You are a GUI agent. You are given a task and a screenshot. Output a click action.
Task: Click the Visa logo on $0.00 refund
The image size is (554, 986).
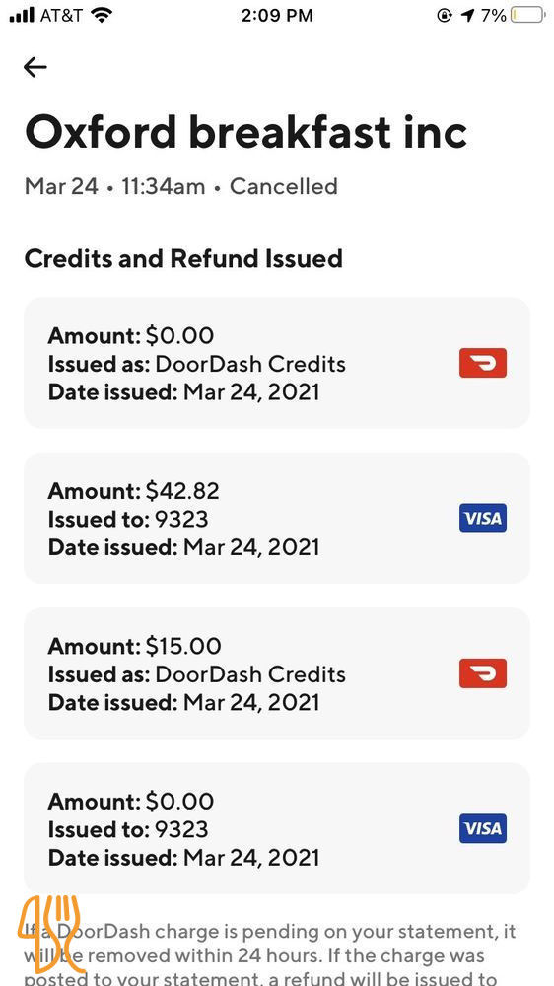482,829
